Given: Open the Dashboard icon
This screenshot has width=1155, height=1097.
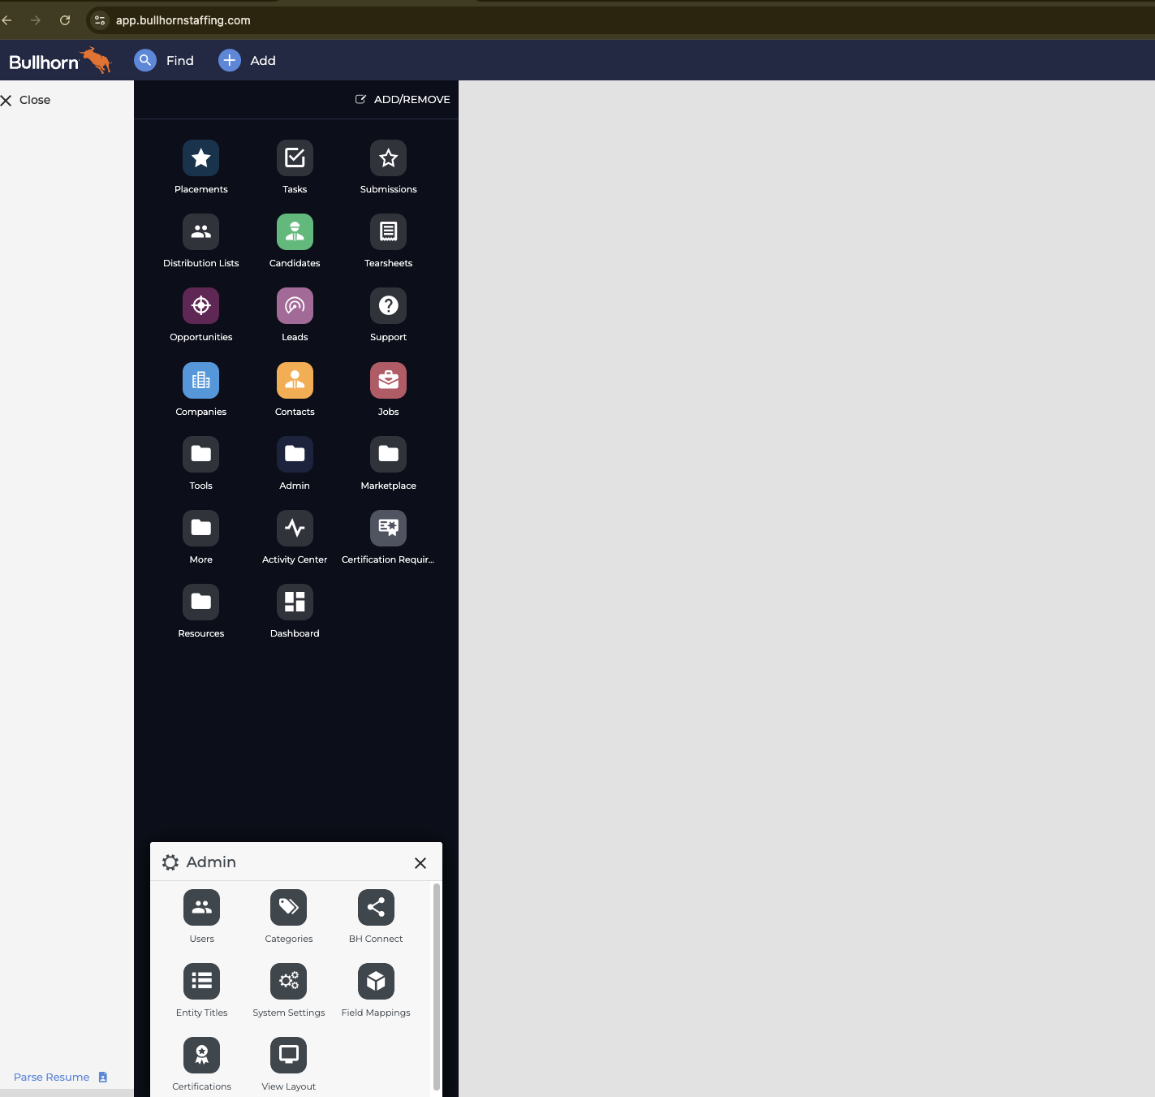Looking at the screenshot, I should (x=295, y=602).
